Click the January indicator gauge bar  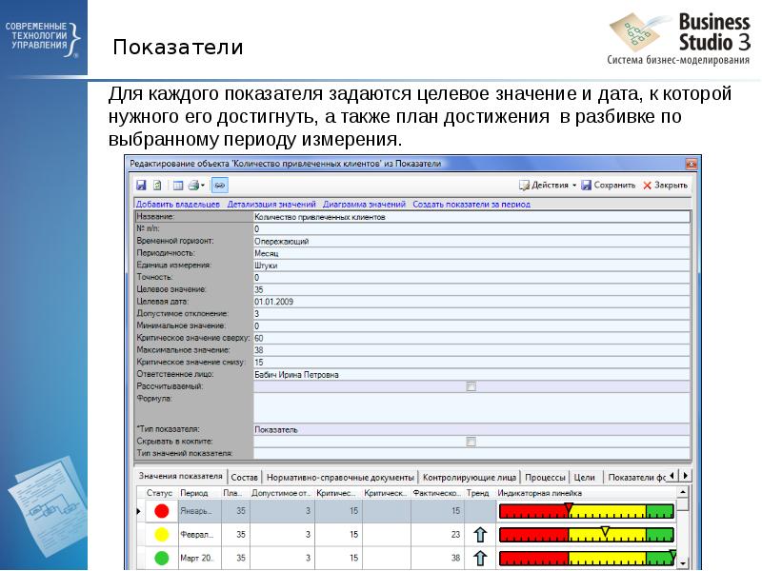point(587,511)
